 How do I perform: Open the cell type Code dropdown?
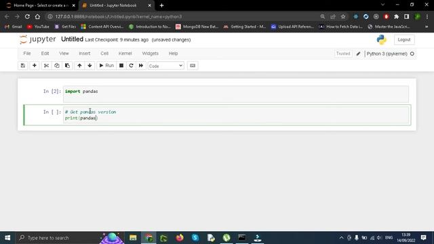tap(165, 66)
